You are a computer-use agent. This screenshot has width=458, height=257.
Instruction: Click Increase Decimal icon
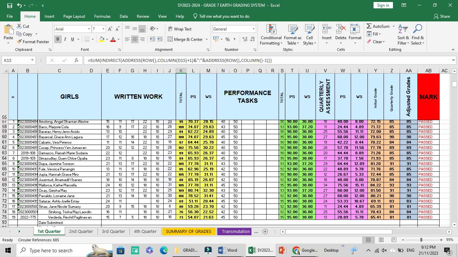pos(245,39)
